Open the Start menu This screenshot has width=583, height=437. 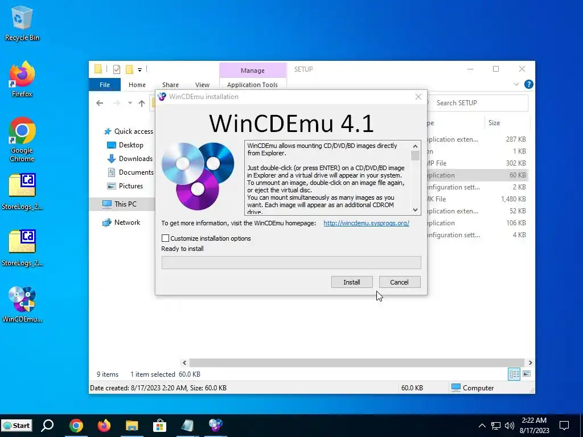17,426
